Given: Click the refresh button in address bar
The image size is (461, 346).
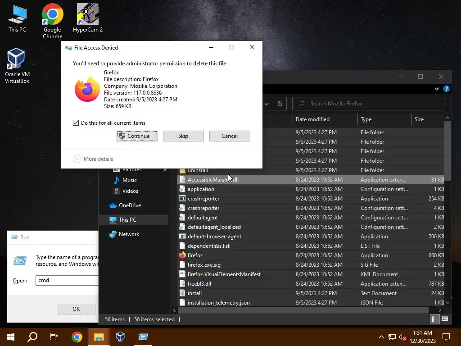Looking at the screenshot, I should [280, 104].
